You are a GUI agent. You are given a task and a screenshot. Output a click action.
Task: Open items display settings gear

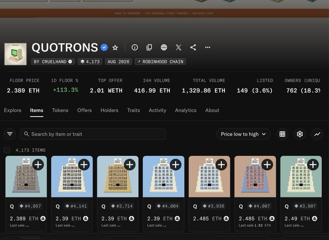(x=300, y=134)
